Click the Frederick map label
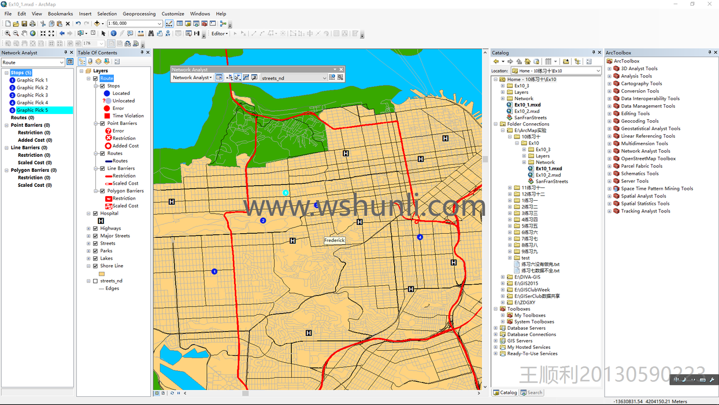Screen dimensions: 719x405 334,240
